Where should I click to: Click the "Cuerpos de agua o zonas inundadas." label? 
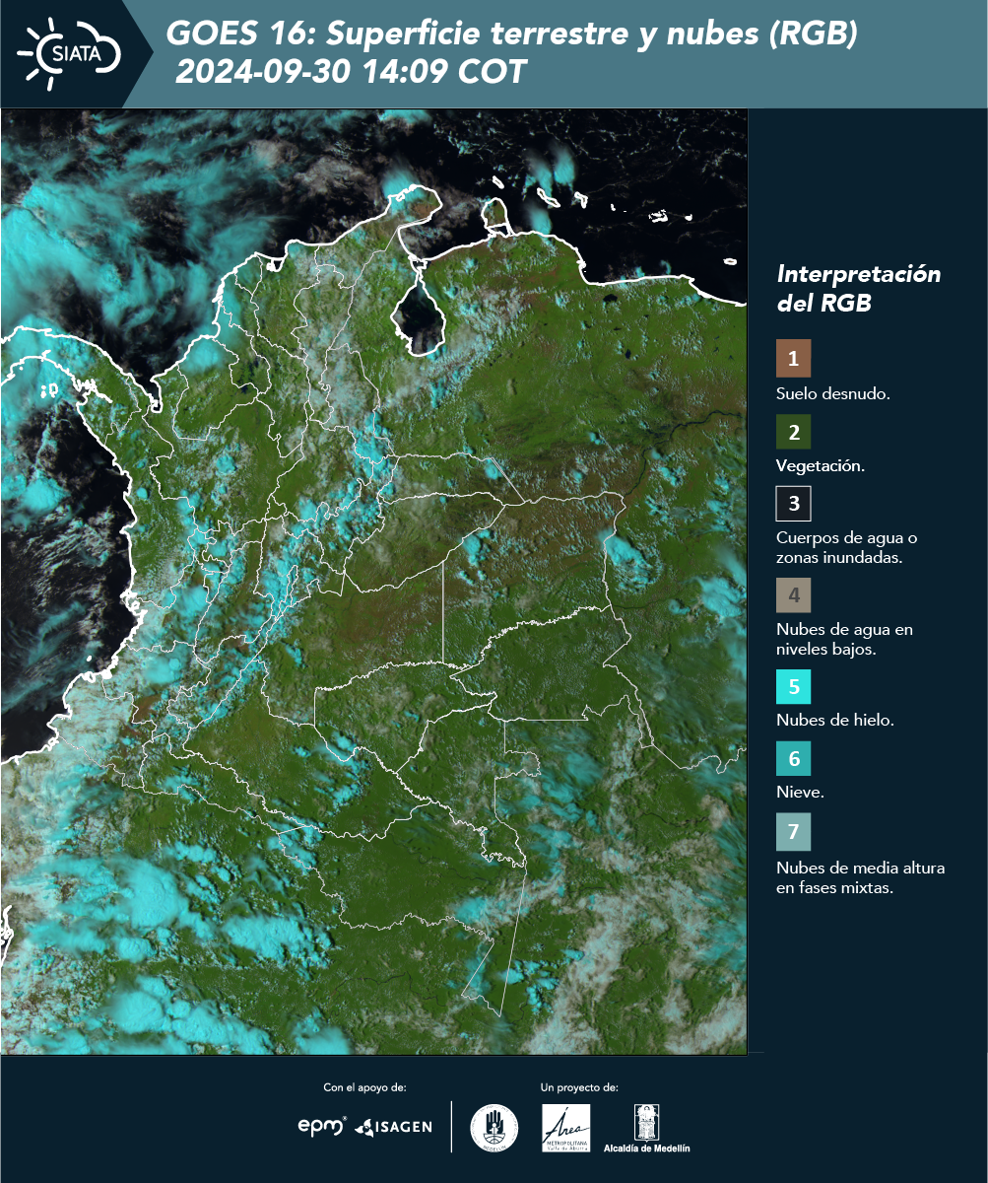(x=847, y=547)
